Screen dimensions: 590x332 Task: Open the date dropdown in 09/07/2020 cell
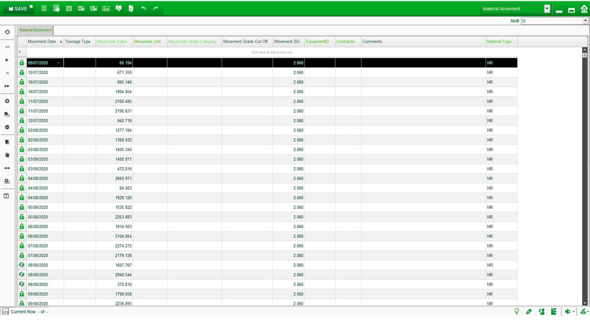(x=58, y=63)
